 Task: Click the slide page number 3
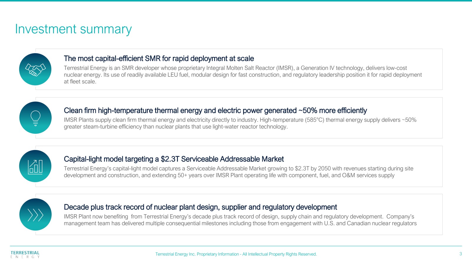point(460,254)
